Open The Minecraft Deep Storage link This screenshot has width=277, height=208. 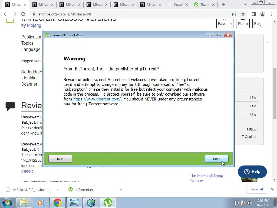tap(206, 178)
